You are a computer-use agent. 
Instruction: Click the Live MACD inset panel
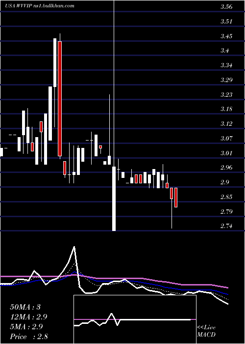(135, 319)
